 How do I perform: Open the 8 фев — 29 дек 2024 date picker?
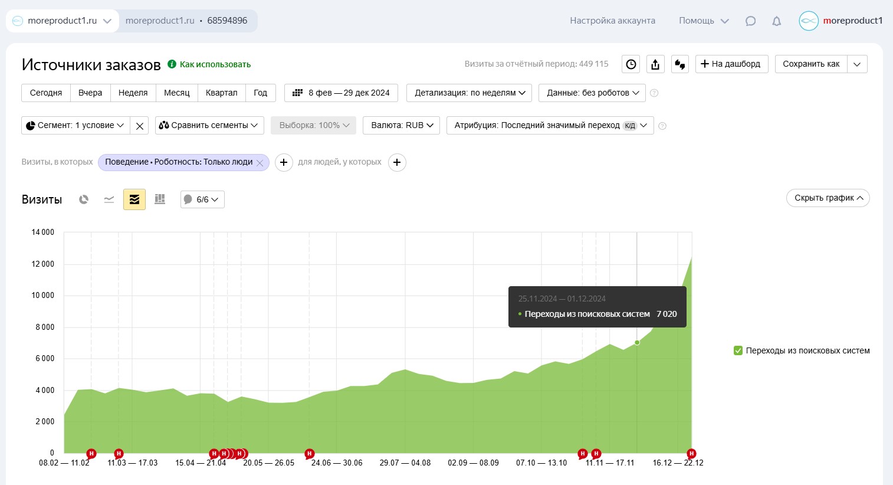[341, 93]
